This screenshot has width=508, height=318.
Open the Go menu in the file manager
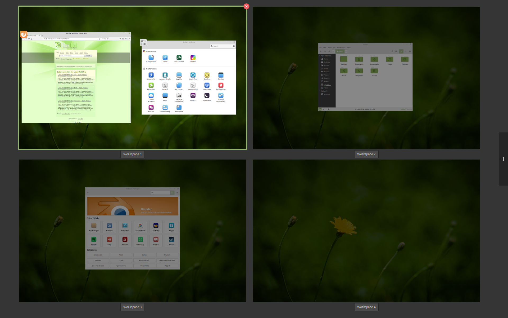[x=334, y=47]
